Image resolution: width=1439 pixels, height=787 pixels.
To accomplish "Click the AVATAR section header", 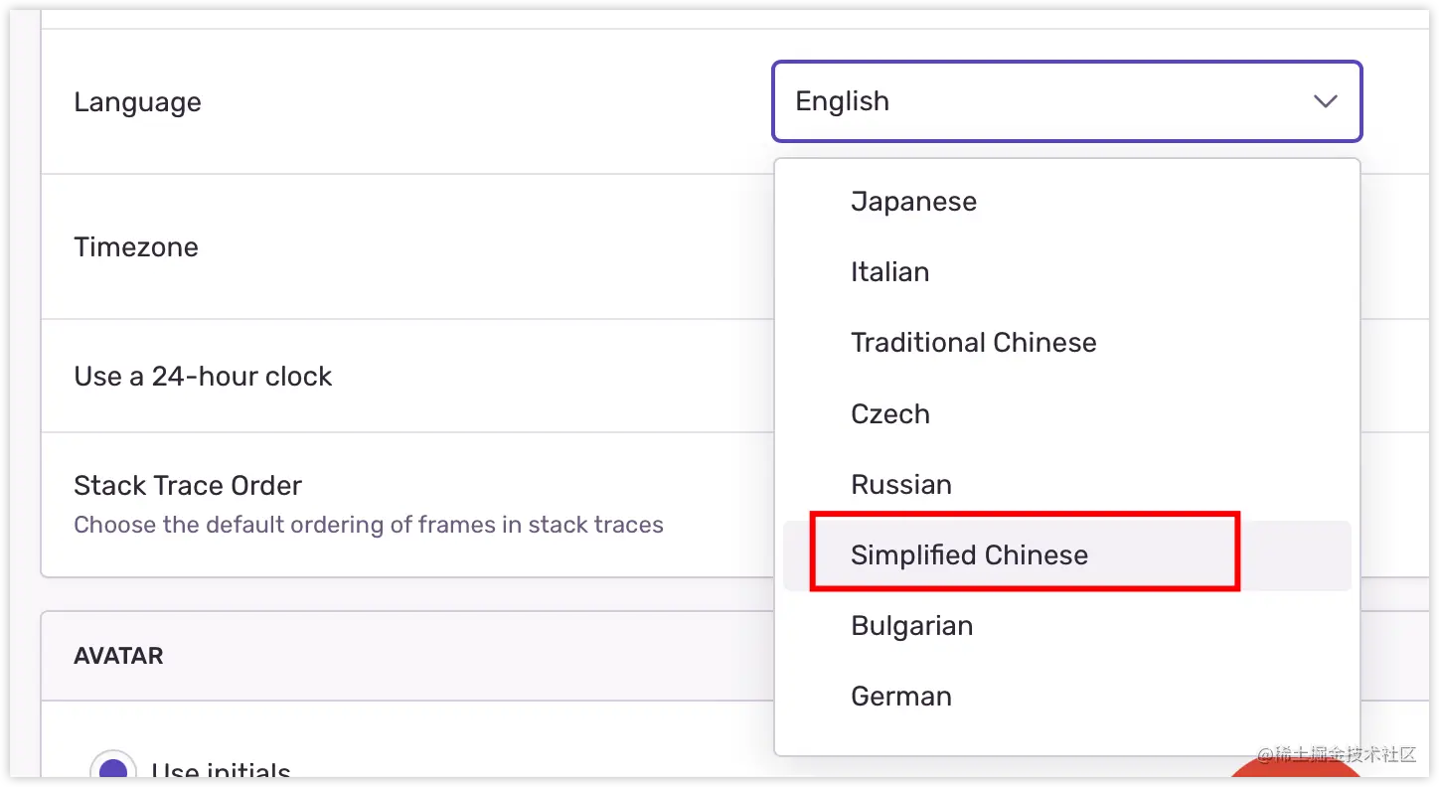I will pos(118,656).
